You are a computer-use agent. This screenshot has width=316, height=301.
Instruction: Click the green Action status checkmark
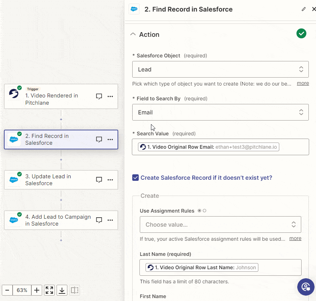(301, 34)
